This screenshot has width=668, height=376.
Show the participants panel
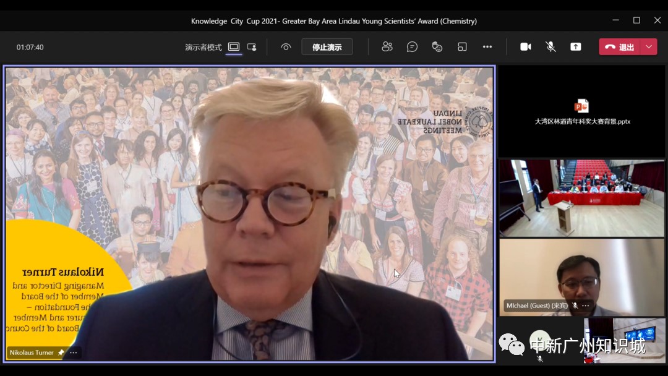pyautogui.click(x=387, y=47)
